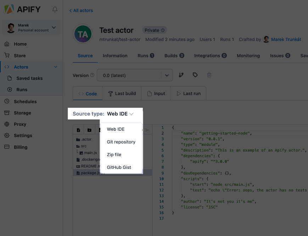The height and width of the screenshot is (236, 308).
Task: Click the version tag icon
Action: [195, 75]
